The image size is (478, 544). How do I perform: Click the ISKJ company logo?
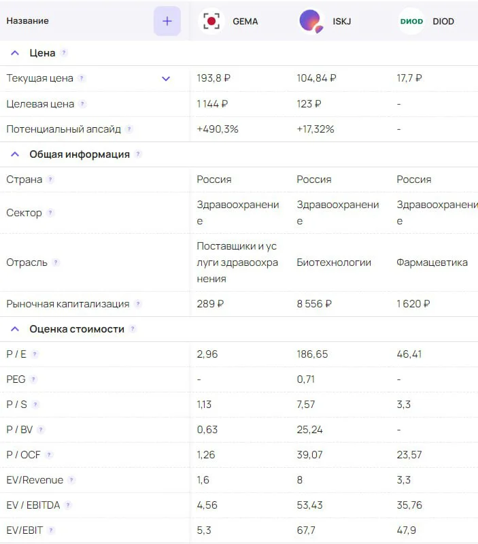pos(311,21)
